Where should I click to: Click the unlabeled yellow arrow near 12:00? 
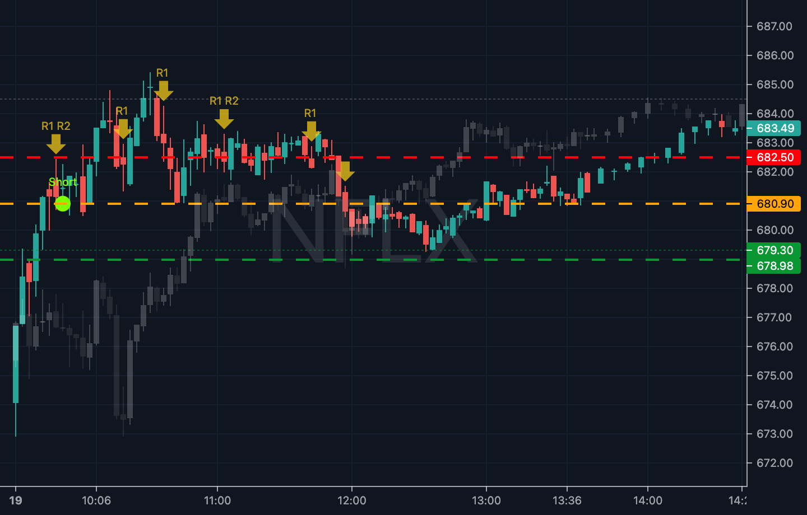345,171
